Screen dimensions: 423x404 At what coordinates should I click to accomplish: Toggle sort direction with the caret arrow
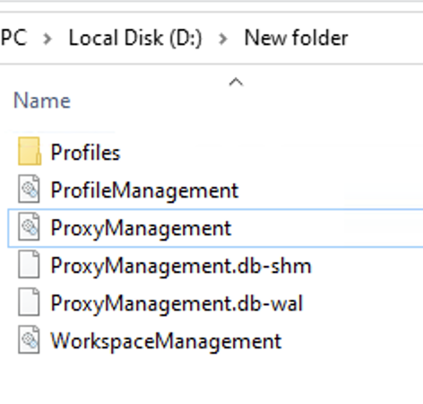coord(236,82)
